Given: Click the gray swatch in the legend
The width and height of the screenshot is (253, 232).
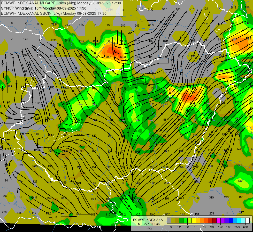Looking at the screenshot, I should (169, 221).
